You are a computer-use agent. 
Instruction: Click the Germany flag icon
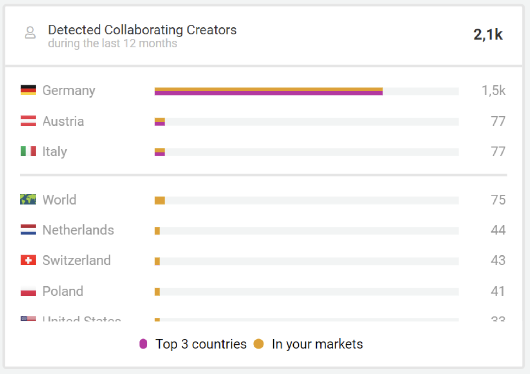[28, 90]
